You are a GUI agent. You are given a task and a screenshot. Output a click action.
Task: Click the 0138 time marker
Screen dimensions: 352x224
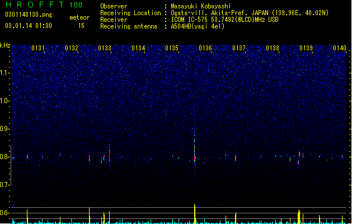click(x=273, y=48)
